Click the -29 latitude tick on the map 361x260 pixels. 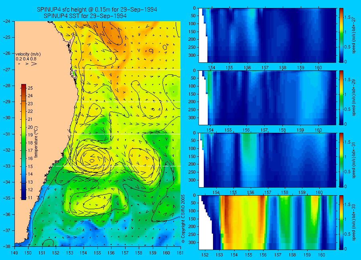[7, 102]
